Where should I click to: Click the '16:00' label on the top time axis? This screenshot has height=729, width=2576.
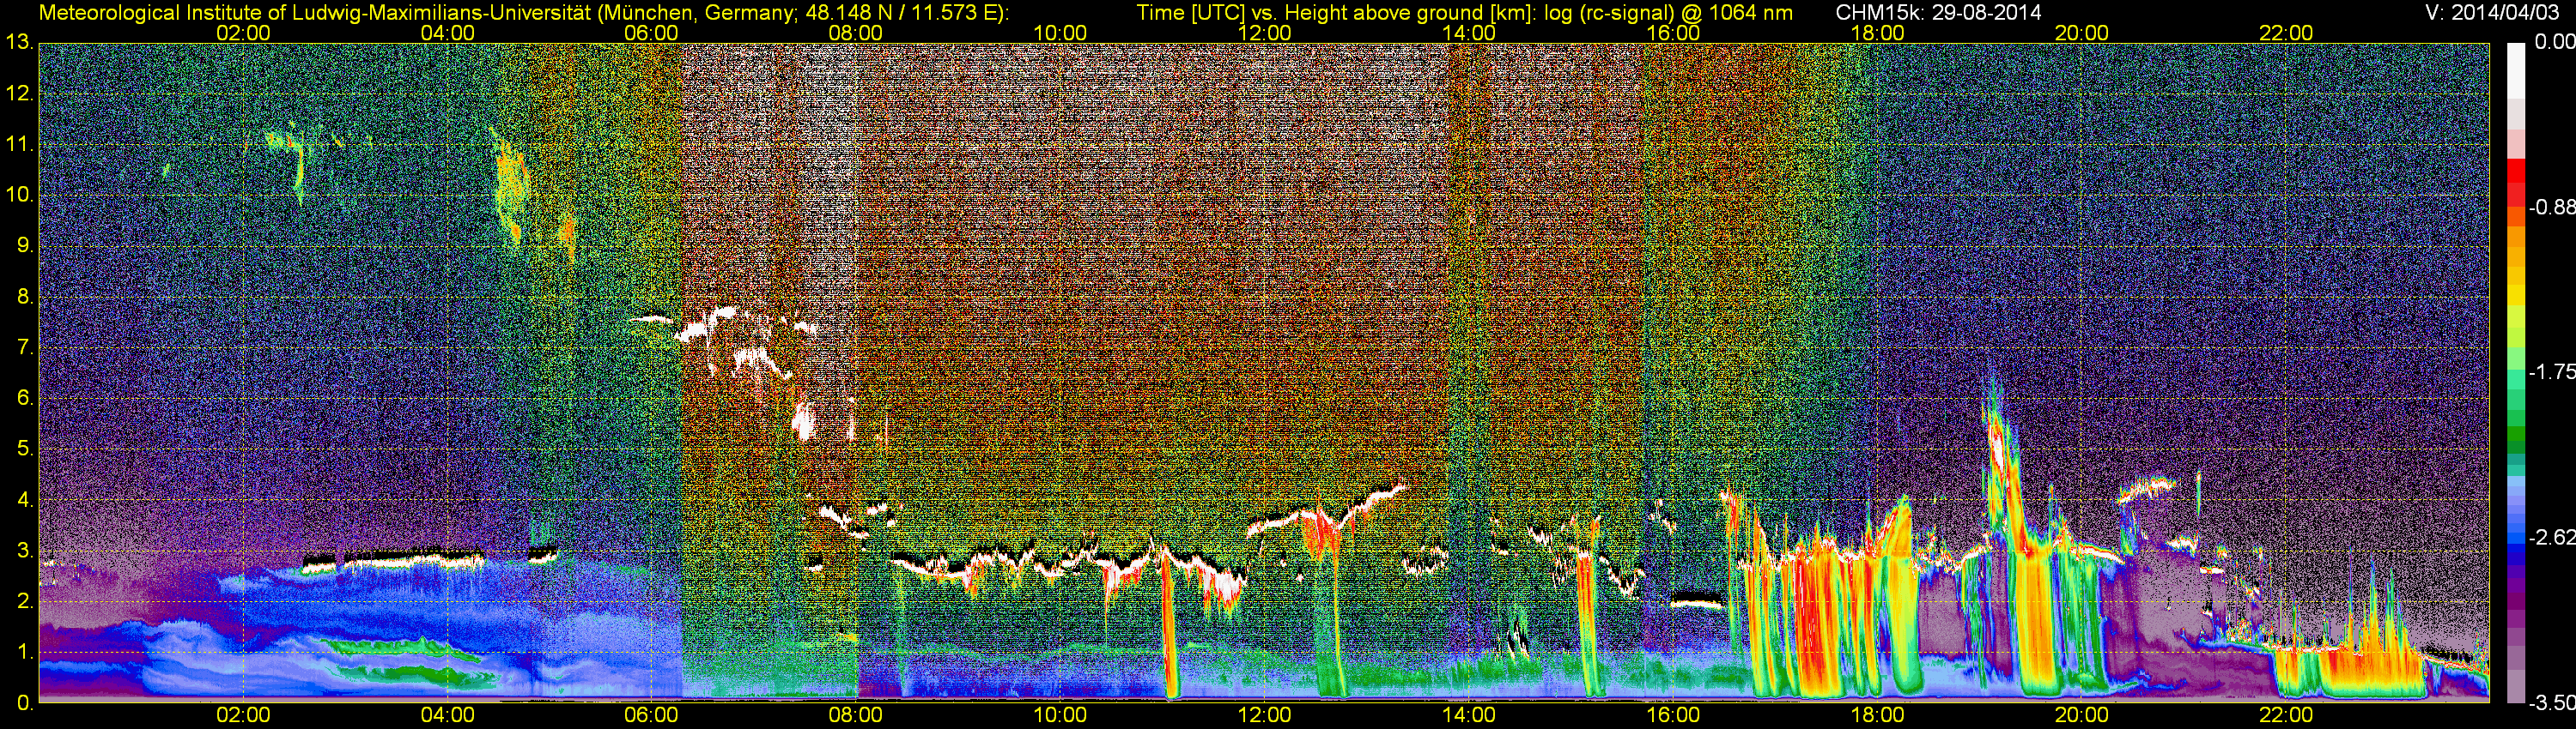[x=1673, y=33]
